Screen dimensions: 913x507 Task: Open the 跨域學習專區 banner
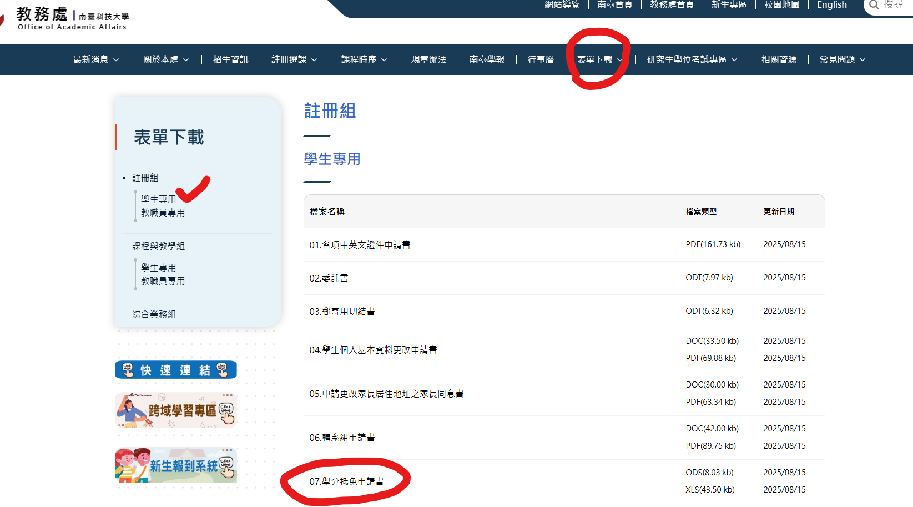[x=176, y=410]
